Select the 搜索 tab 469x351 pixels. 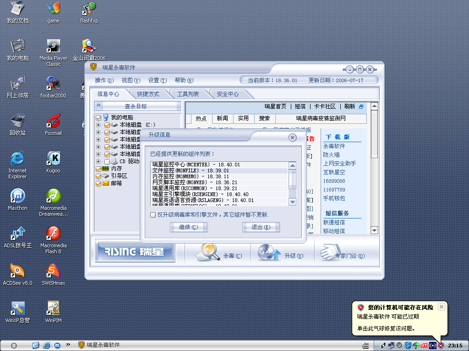[x=264, y=118]
